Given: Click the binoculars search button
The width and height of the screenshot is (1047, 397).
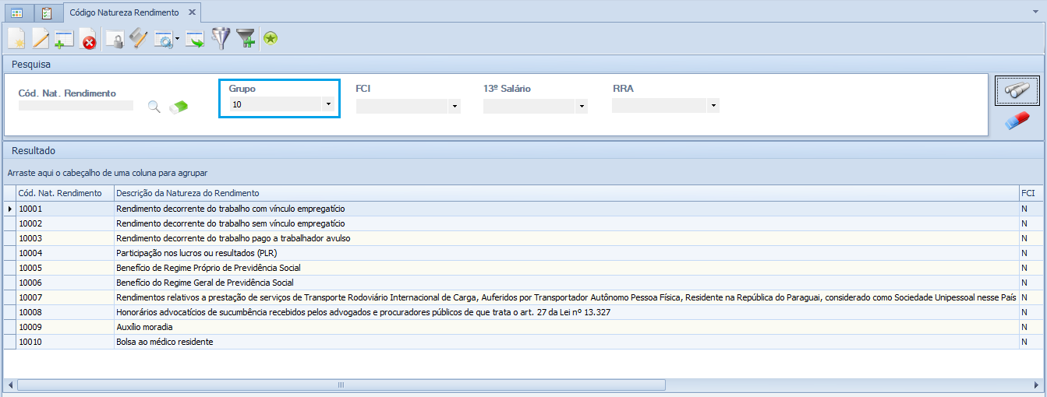Looking at the screenshot, I should pyautogui.click(x=1017, y=91).
